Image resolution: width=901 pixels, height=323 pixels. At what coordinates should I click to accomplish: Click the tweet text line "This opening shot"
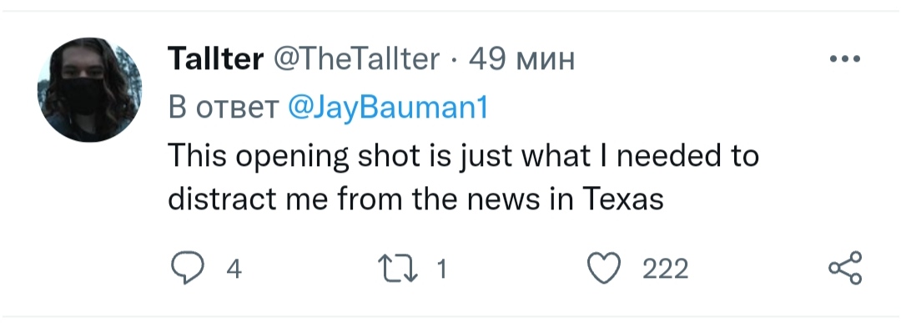[463, 156]
